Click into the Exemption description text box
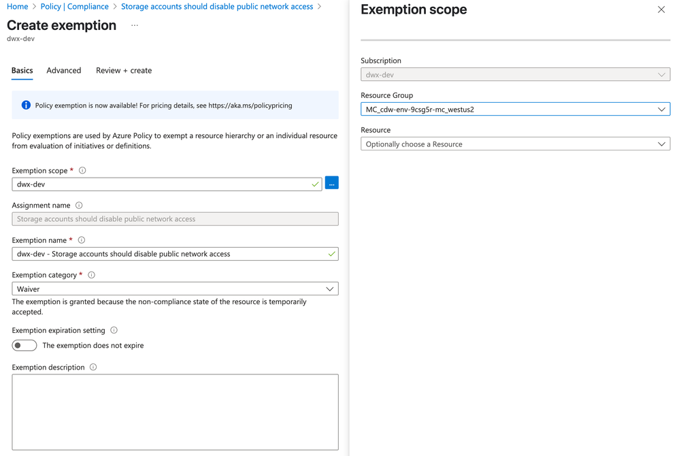This screenshot has width=679, height=456. point(175,412)
